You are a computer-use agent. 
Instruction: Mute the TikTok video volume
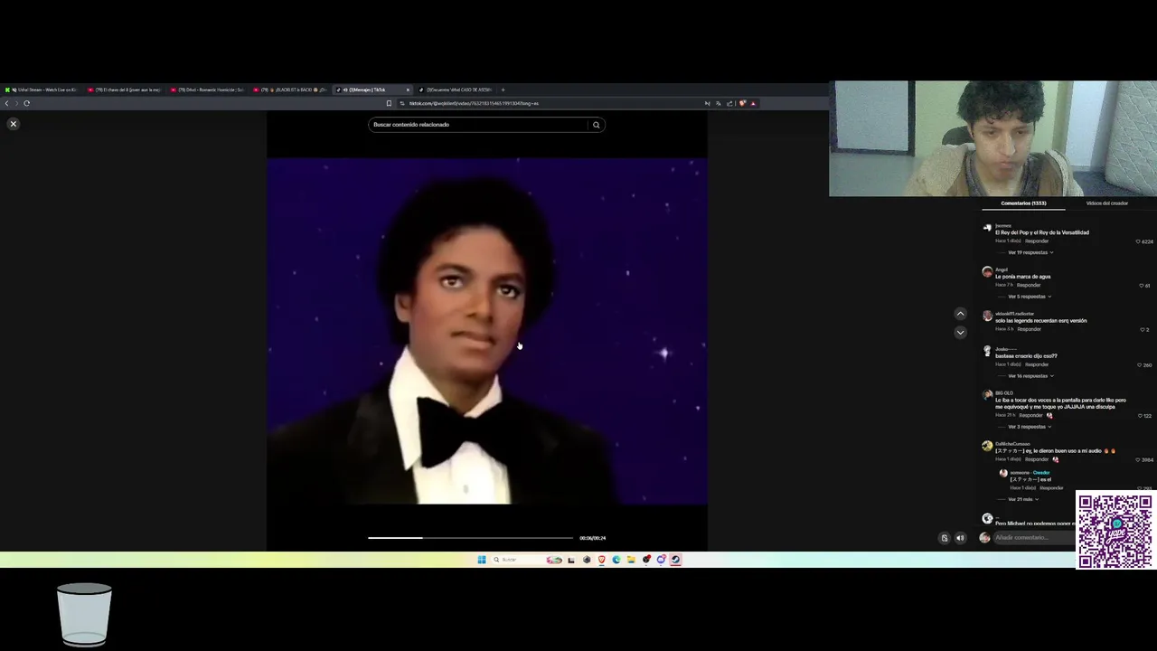(x=960, y=538)
